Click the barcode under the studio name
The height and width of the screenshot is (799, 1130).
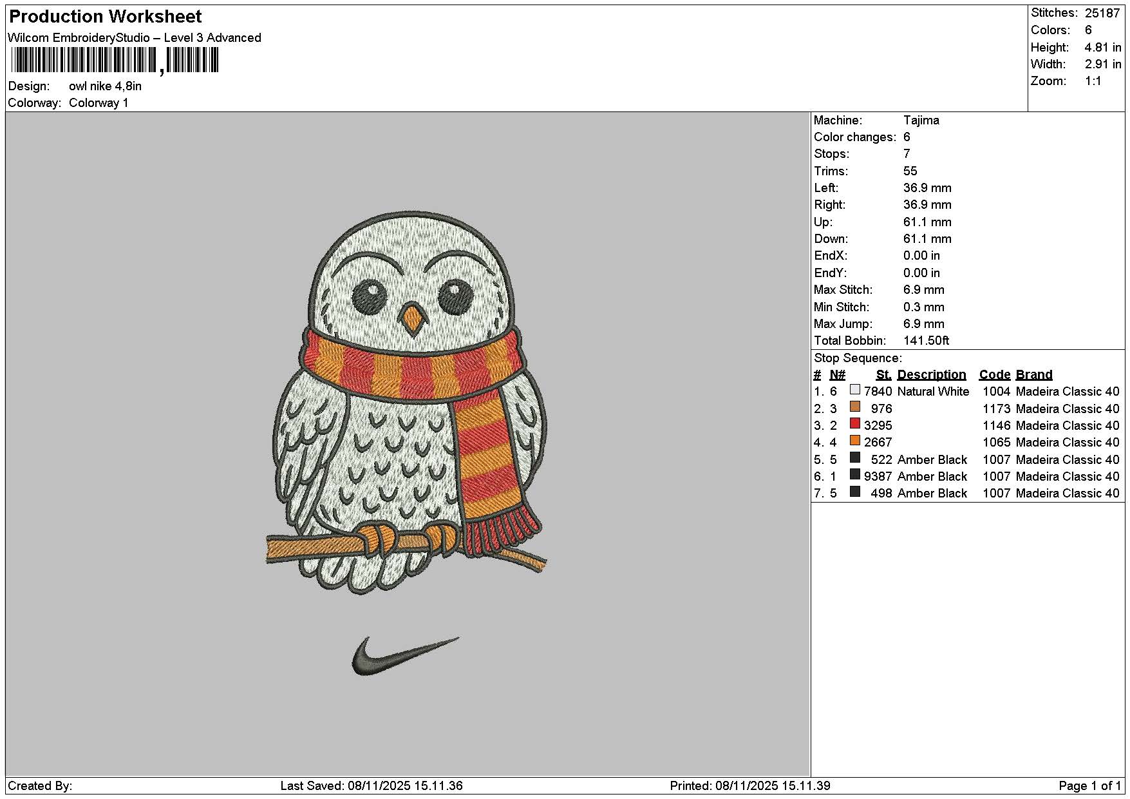click(x=115, y=61)
